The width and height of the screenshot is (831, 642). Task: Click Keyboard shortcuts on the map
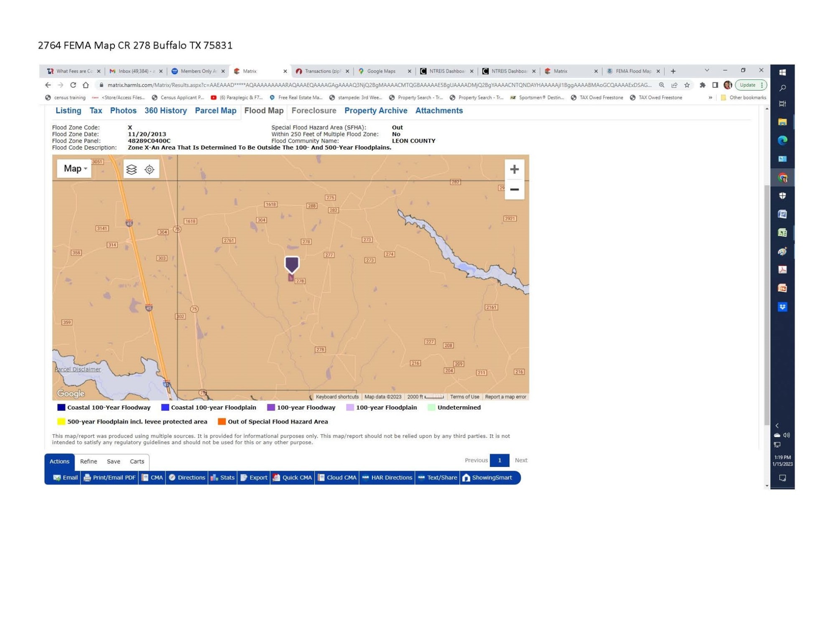tap(337, 397)
